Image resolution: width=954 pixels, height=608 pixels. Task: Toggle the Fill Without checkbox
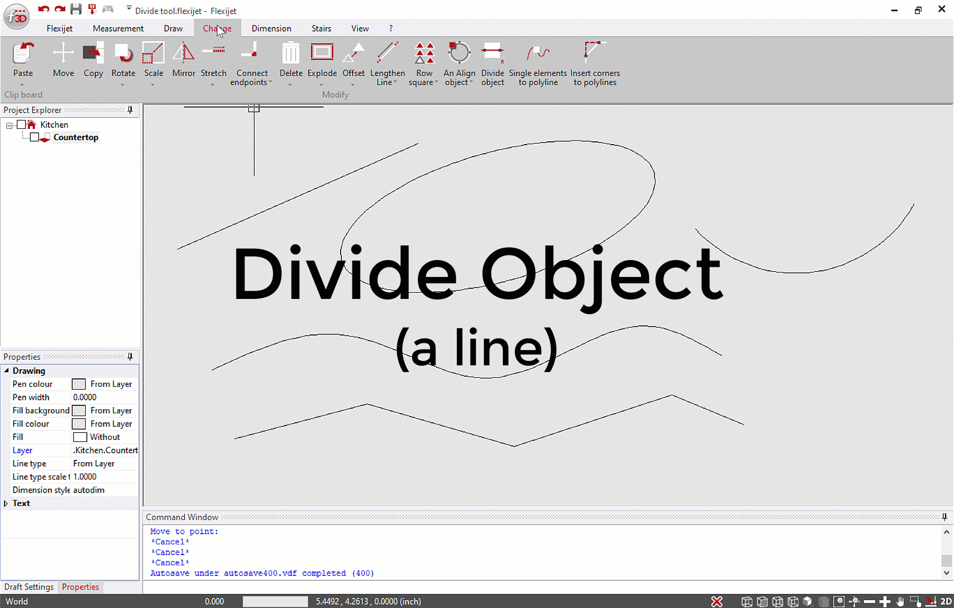[79, 437]
